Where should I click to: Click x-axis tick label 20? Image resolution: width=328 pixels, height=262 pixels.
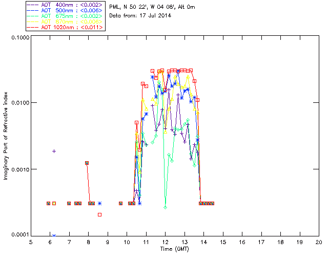319,242
